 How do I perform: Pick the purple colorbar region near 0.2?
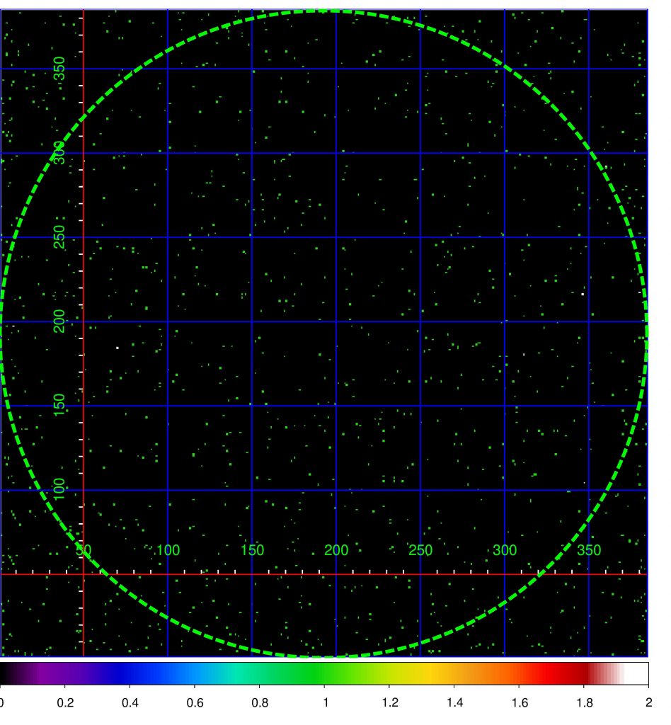[x=64, y=673]
